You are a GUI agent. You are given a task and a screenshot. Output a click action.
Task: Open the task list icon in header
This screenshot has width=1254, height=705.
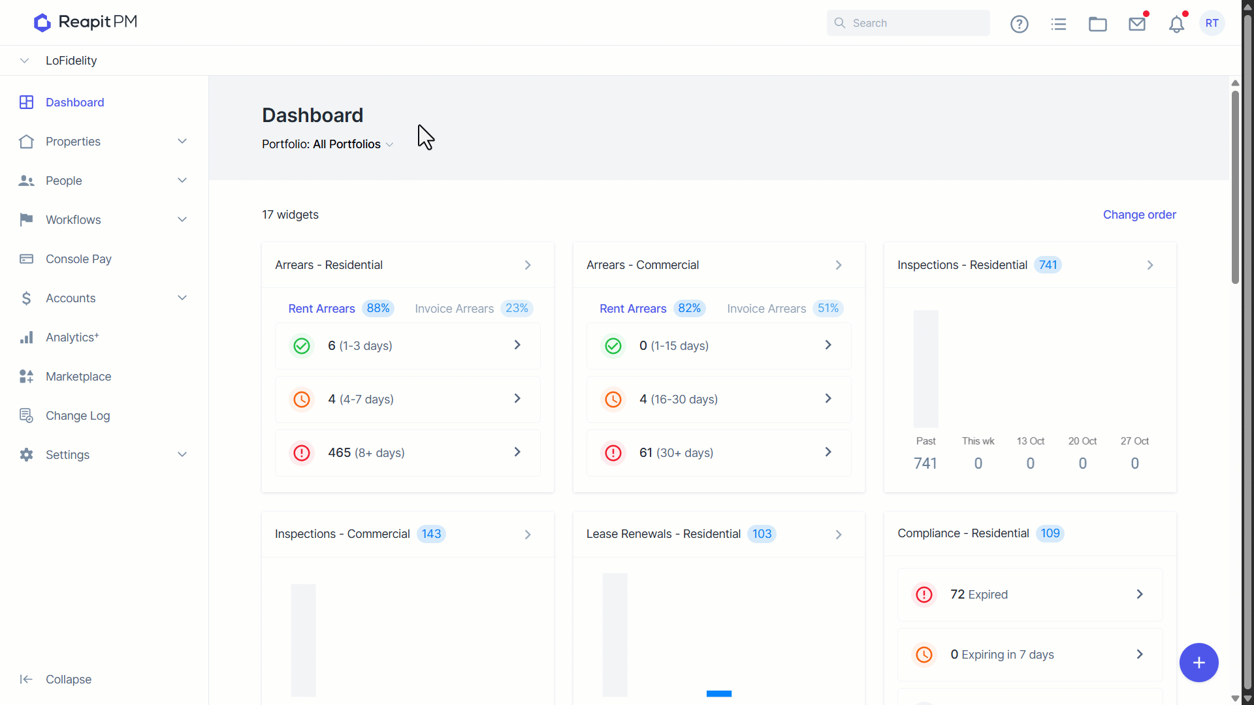1059,24
